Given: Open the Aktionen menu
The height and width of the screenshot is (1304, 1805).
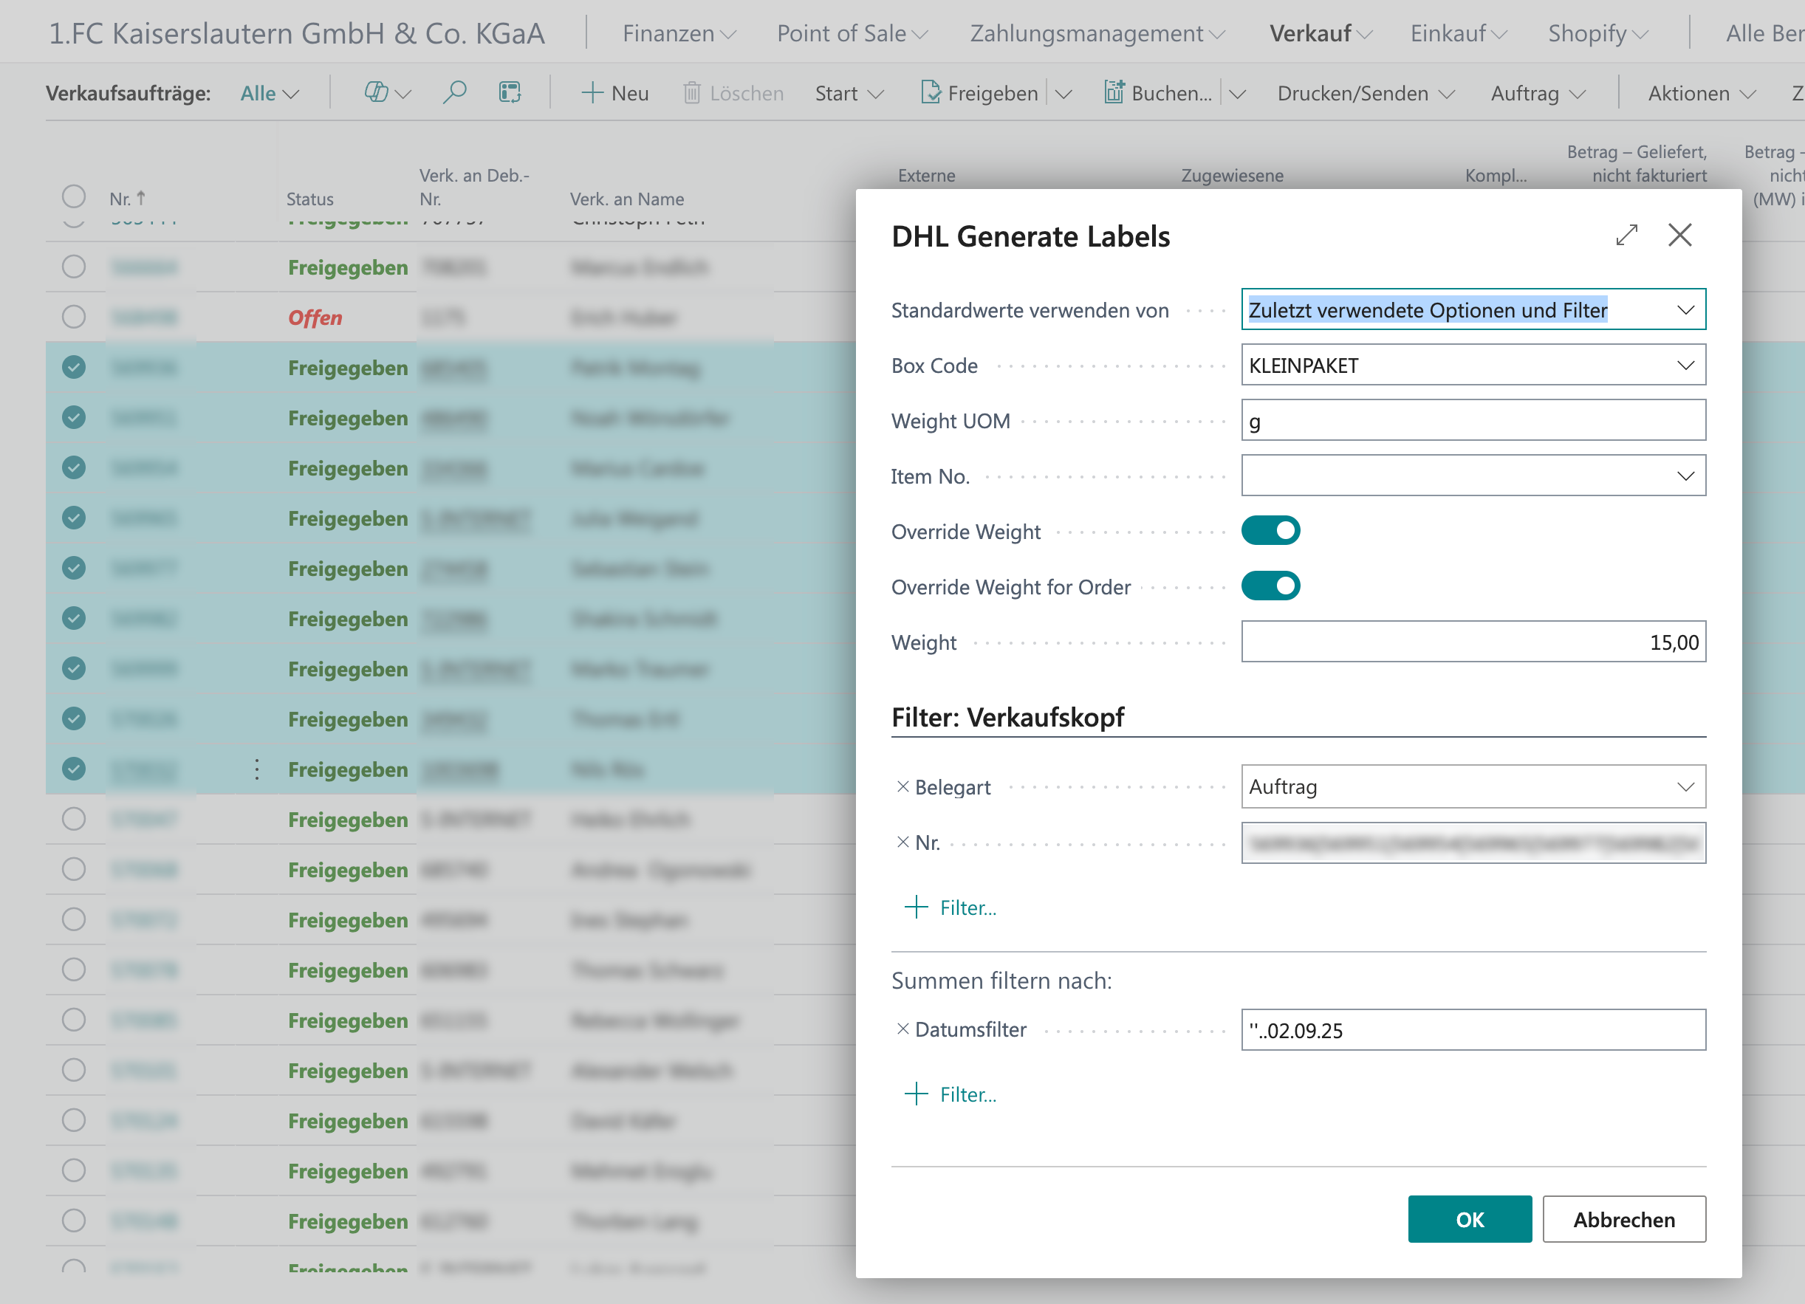Looking at the screenshot, I should [1702, 94].
